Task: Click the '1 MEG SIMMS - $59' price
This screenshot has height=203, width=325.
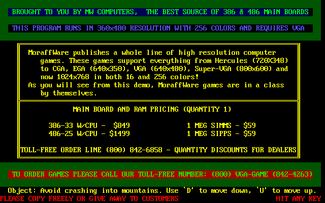Action: 221,125
